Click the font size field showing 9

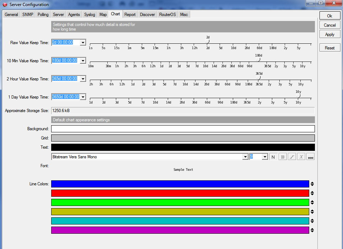coord(256,157)
